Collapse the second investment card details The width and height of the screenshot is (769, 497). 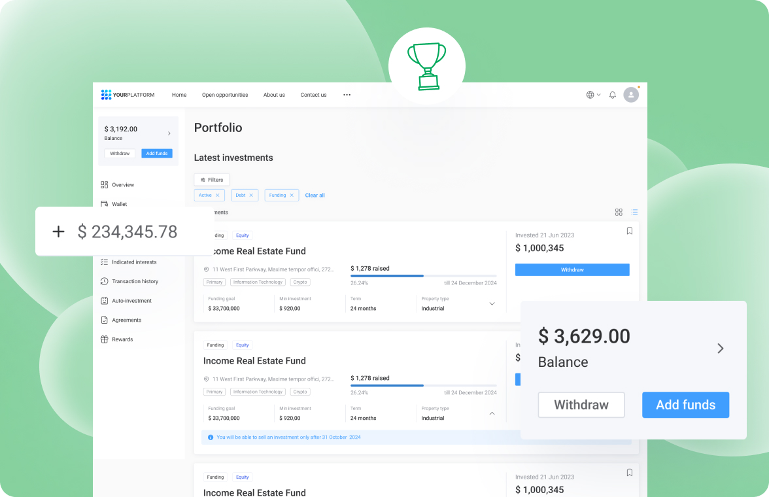click(492, 413)
